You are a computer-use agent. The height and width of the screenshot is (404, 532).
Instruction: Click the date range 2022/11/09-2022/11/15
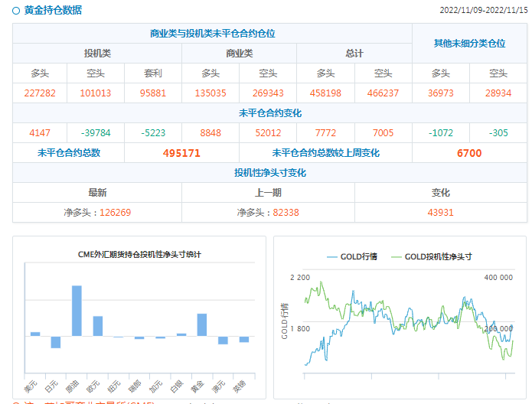[x=483, y=11]
